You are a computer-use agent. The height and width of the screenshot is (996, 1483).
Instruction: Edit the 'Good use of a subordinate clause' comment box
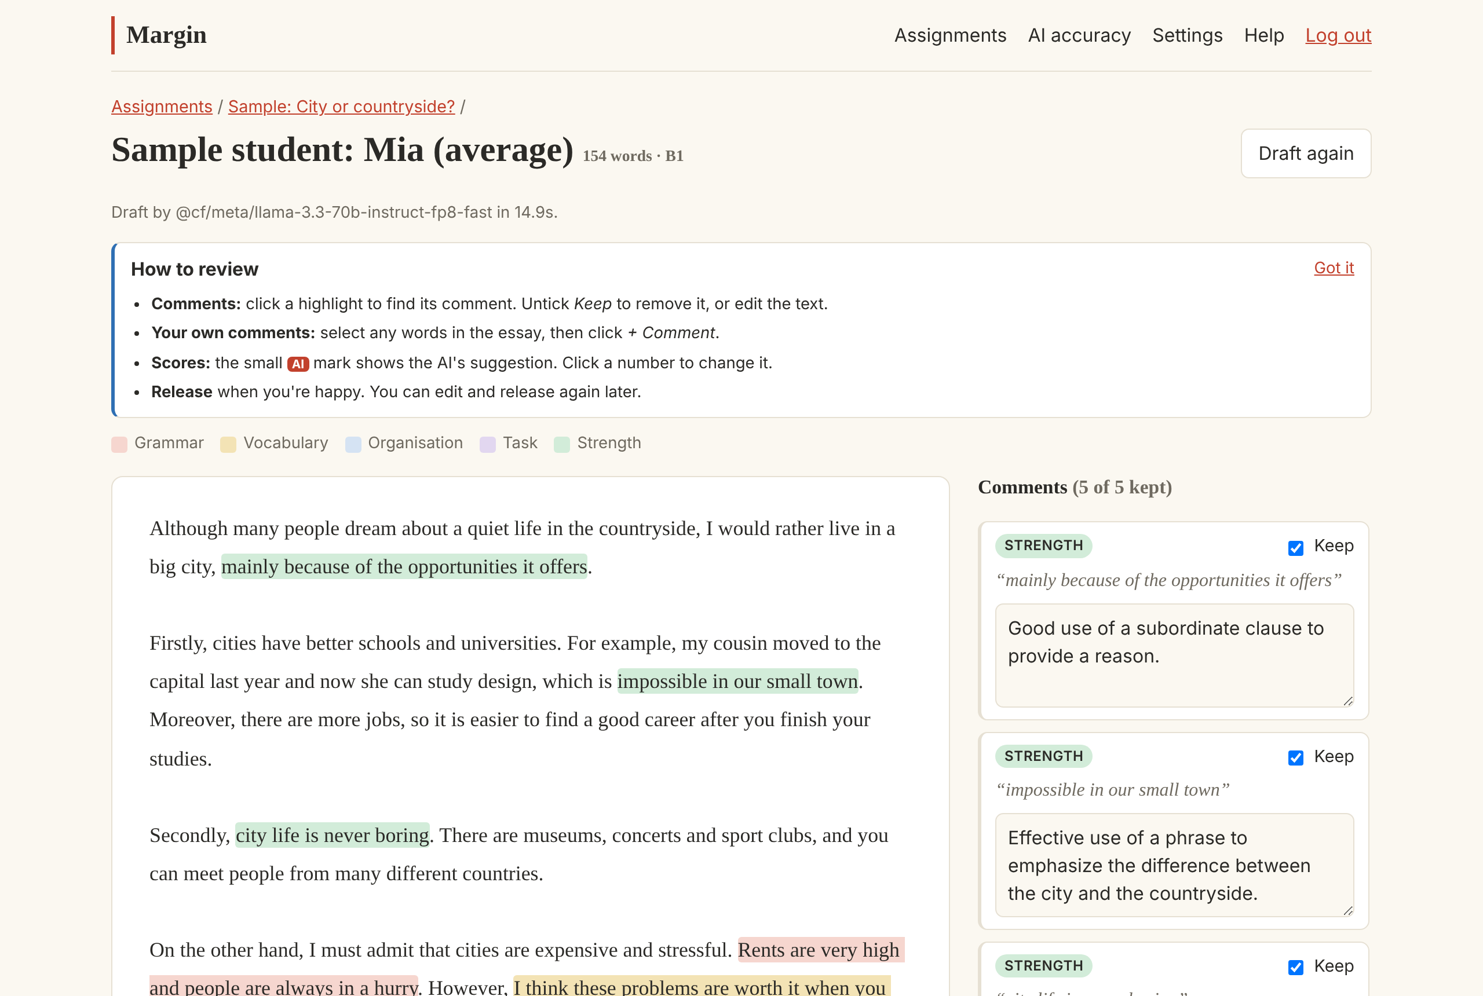(1174, 655)
